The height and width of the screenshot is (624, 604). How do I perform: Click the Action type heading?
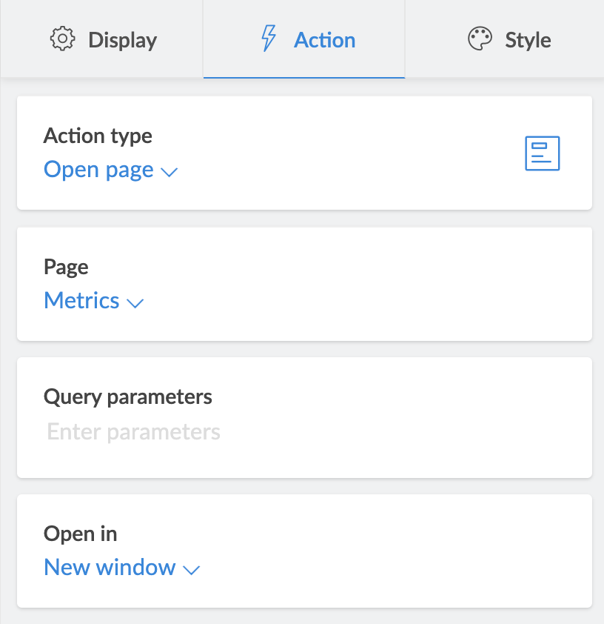pos(98,136)
